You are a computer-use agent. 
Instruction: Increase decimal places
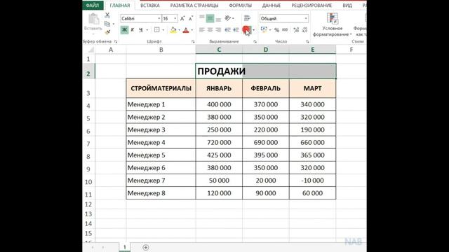(x=296, y=29)
